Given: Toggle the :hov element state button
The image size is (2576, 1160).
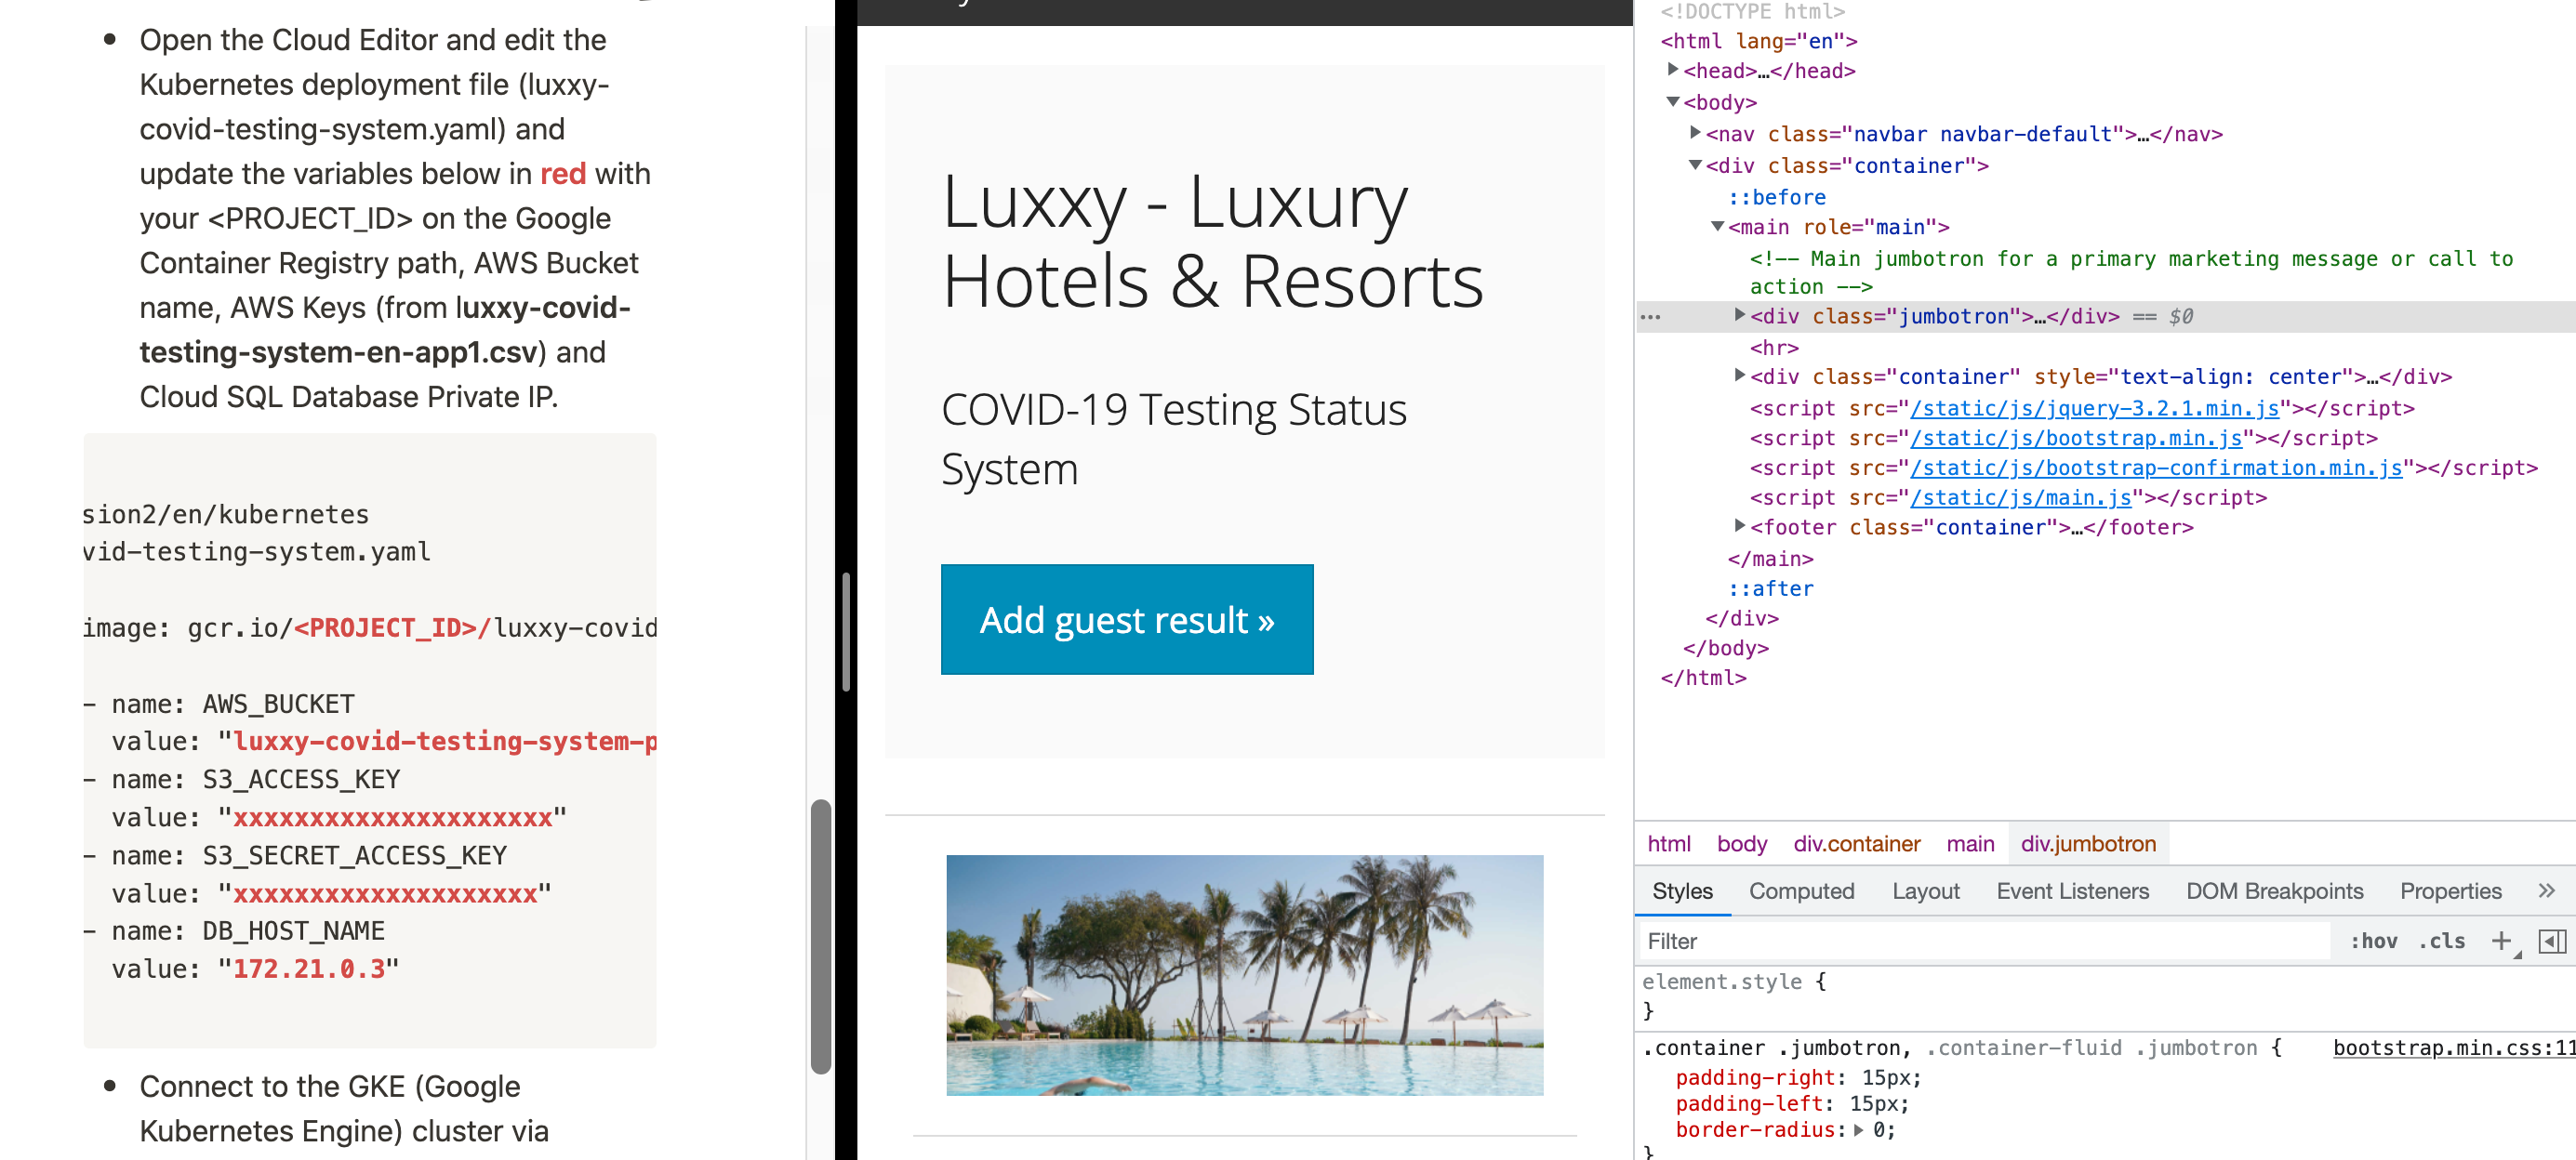Looking at the screenshot, I should [x=2373, y=941].
